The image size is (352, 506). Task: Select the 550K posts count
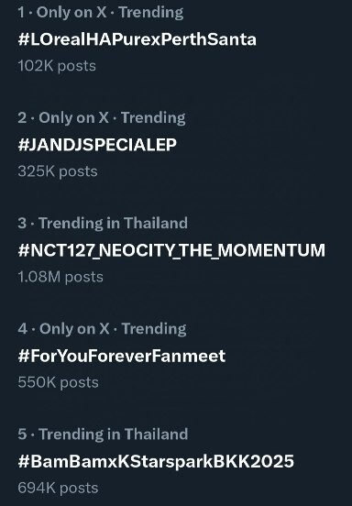click(x=59, y=382)
